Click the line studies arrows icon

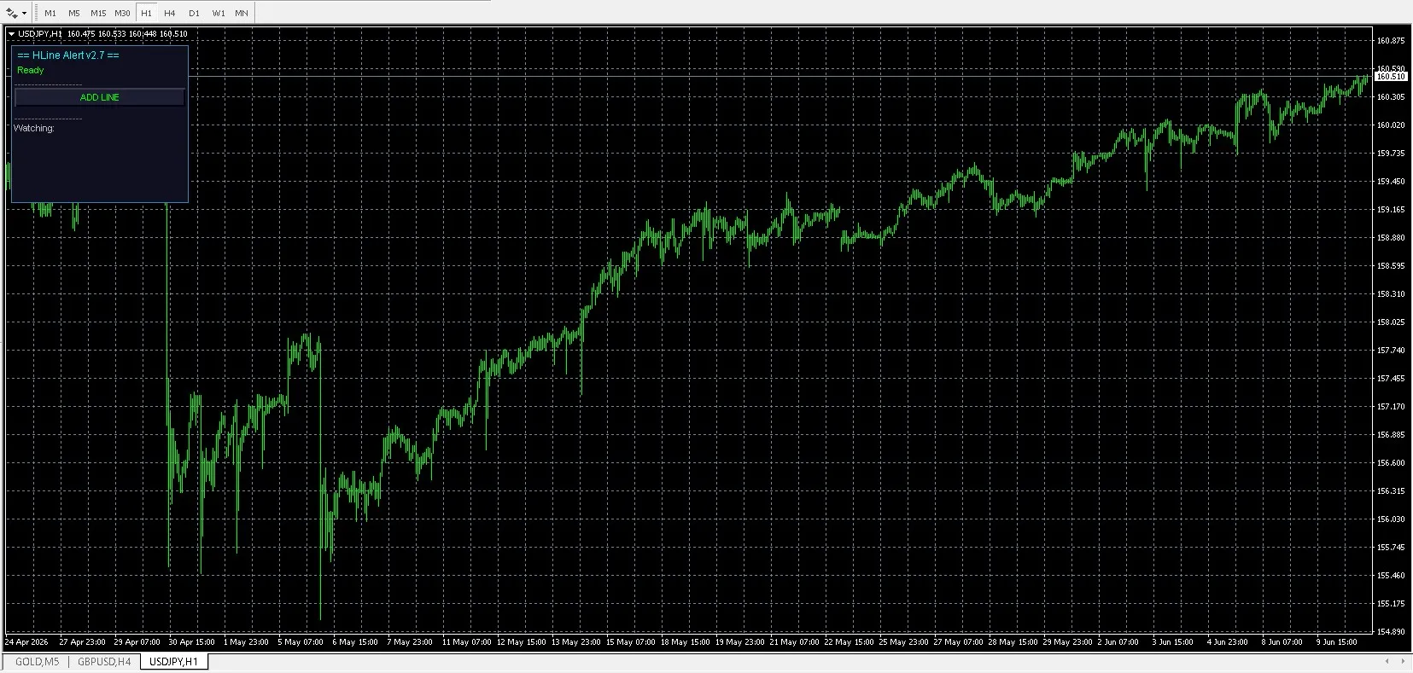(x=12, y=13)
